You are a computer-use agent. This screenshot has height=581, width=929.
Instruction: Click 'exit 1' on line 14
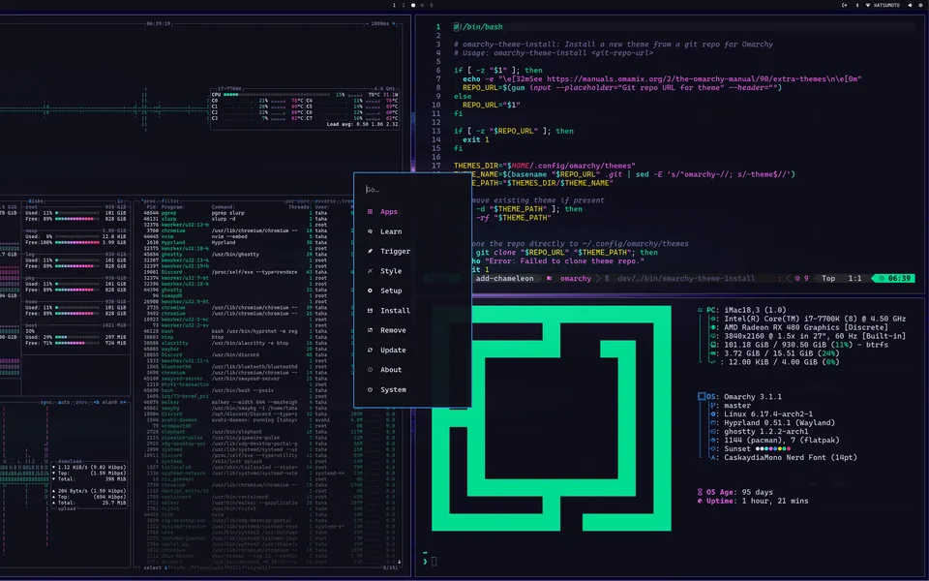click(x=476, y=139)
